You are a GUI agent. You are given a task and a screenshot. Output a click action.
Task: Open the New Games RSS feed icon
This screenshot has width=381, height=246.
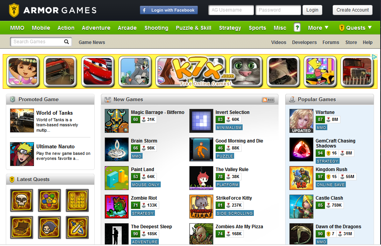click(x=268, y=100)
